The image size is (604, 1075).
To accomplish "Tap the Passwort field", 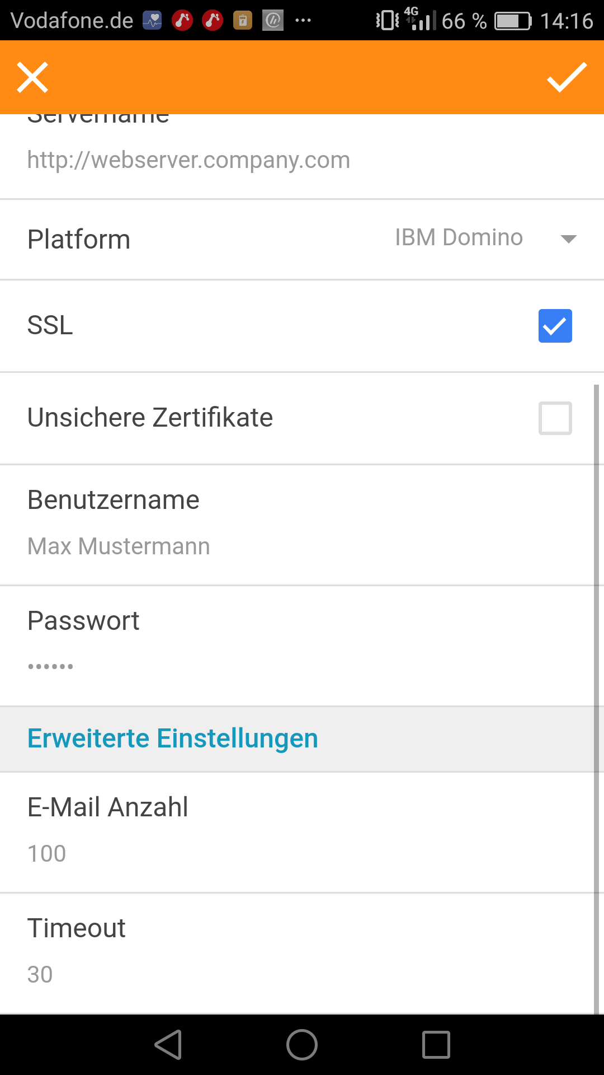I will coord(50,666).
